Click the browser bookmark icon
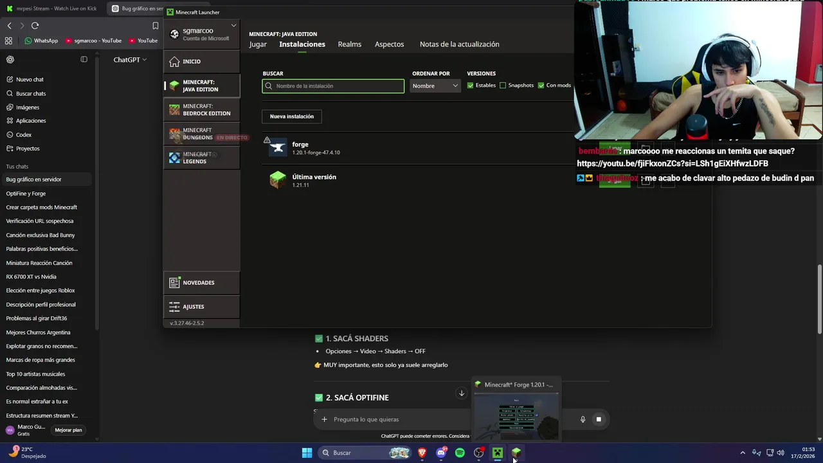This screenshot has width=823, height=463. pyautogui.click(x=155, y=26)
